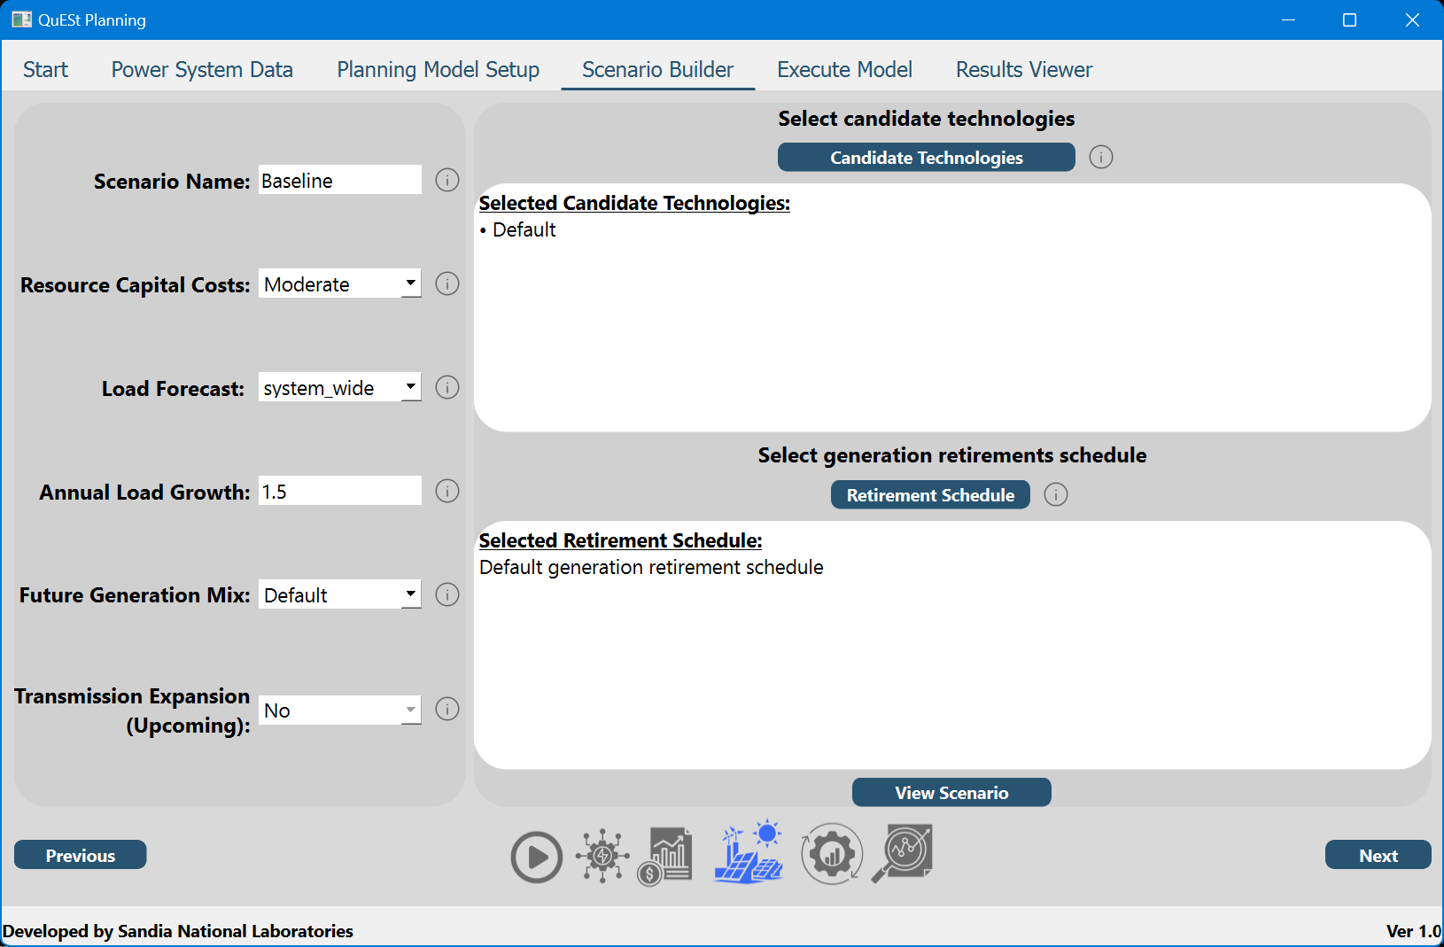Image resolution: width=1444 pixels, height=947 pixels.
Task: Click the gear execute model icon
Action: pos(832,854)
